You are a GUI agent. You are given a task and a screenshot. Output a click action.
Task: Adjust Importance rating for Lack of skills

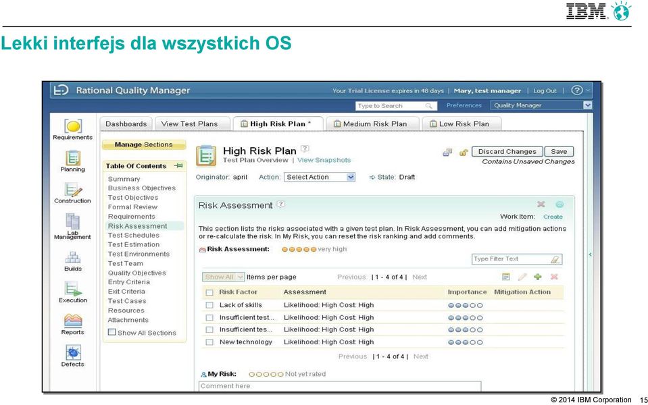(x=466, y=306)
